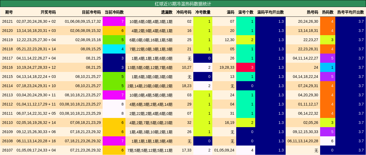Viewport: 366px width, 155px height.
Task: Click issue number 26116
Action: [8, 67]
